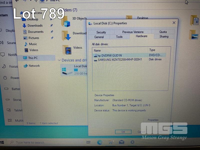Collapse the Devices and drives section

click(59, 60)
